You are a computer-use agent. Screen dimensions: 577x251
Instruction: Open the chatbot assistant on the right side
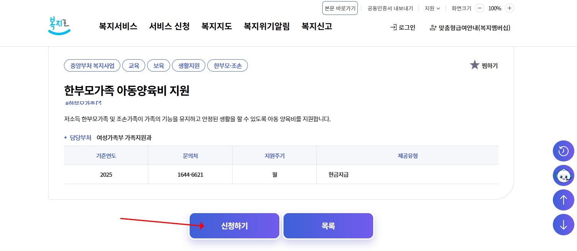[x=563, y=175]
